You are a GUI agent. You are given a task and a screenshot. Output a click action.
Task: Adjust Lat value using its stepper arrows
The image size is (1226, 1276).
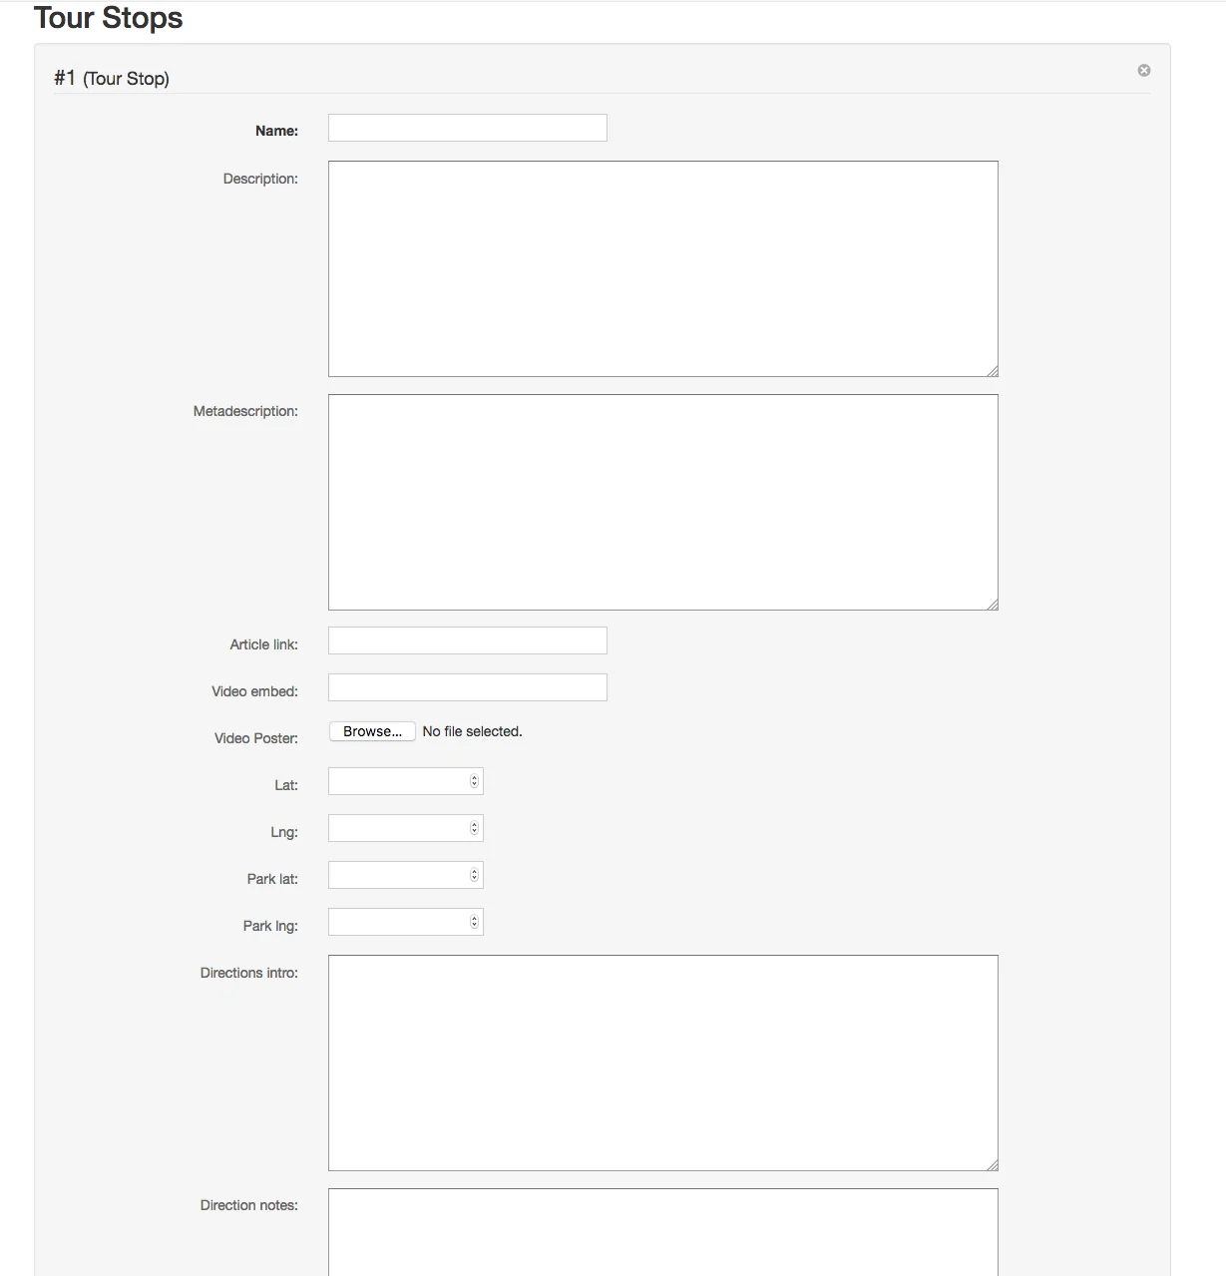474,781
